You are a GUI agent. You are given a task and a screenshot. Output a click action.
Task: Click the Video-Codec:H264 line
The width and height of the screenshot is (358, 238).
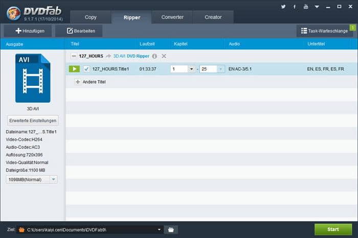click(x=24, y=139)
